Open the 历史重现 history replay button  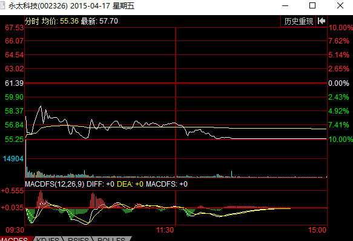tap(299, 21)
